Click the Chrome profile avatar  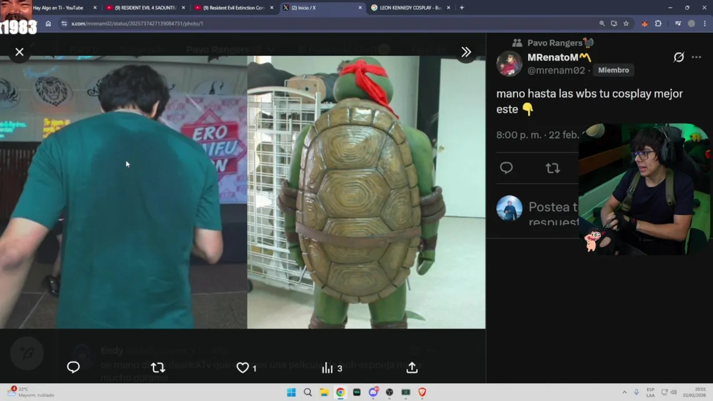tap(691, 23)
